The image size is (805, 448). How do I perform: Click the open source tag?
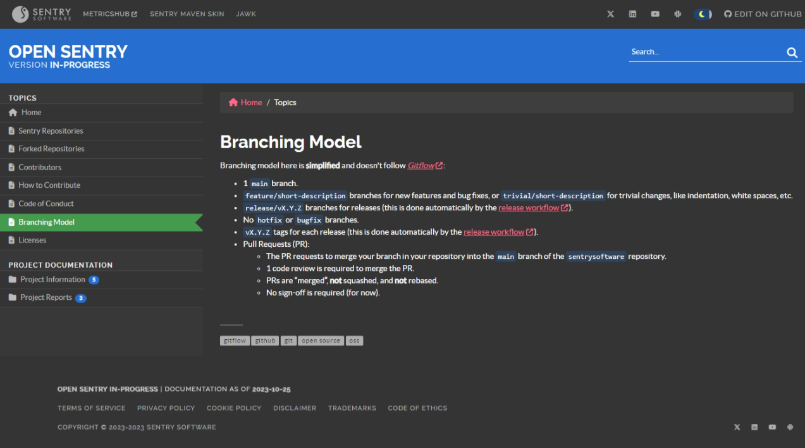pos(321,340)
